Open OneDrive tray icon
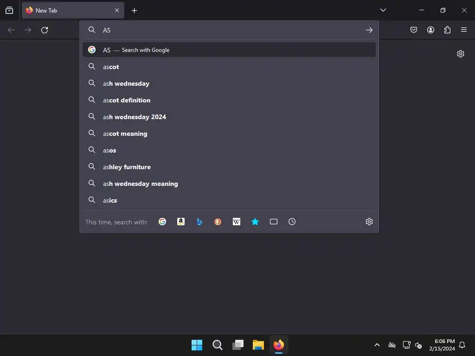 coord(392,345)
